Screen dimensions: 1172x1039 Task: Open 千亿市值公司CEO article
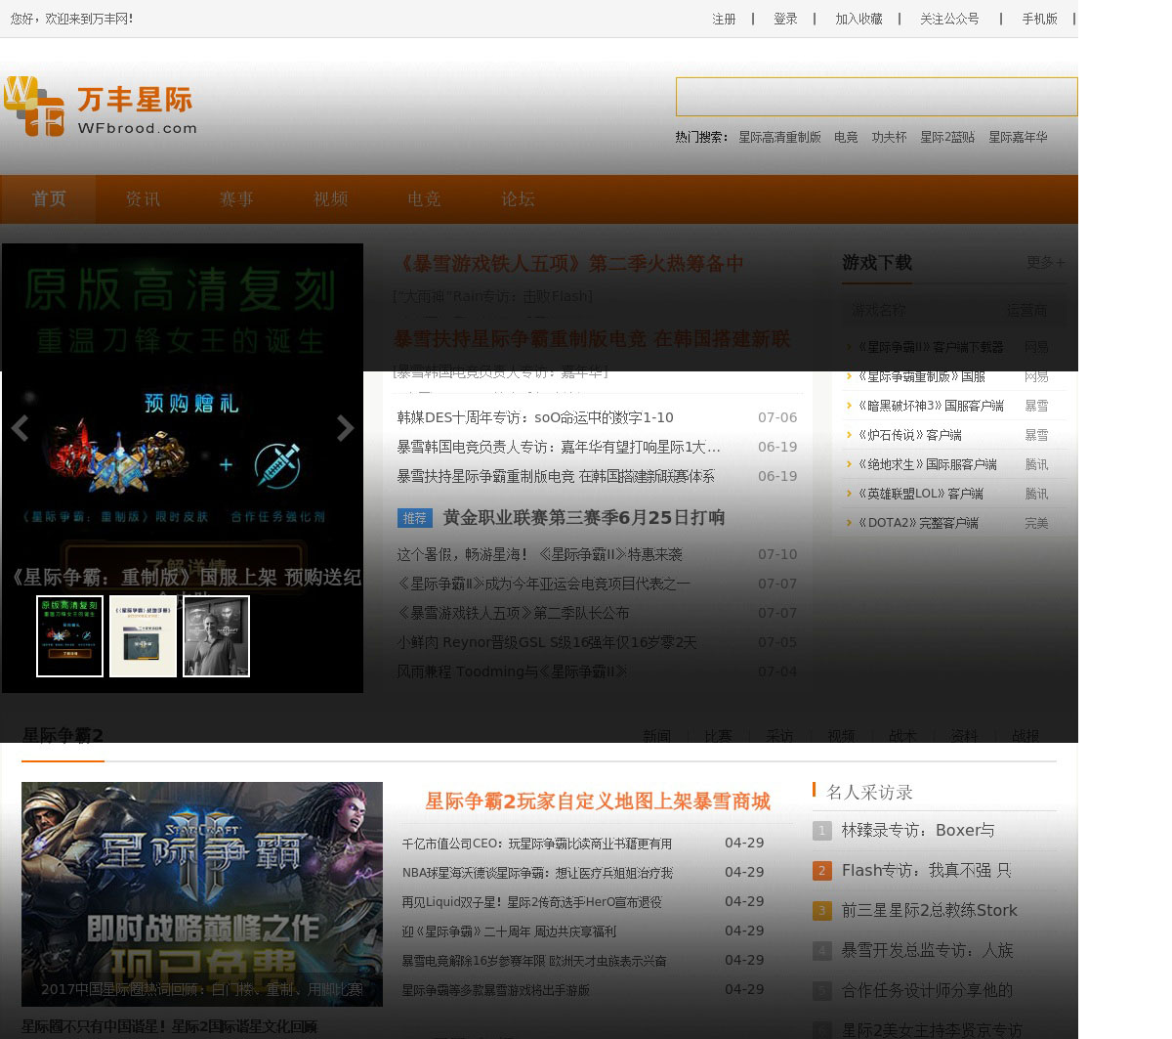537,844
